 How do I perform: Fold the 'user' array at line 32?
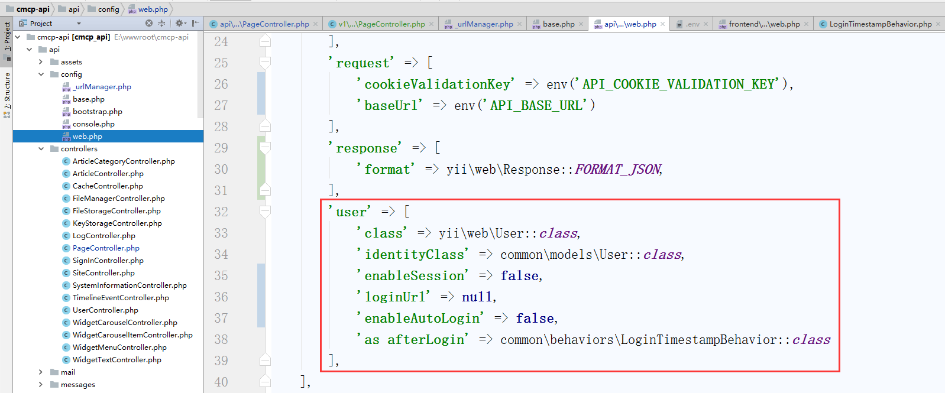click(266, 211)
